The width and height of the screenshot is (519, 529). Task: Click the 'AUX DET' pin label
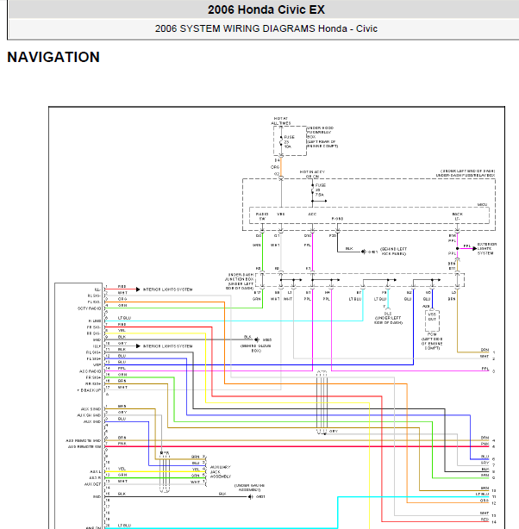[x=92, y=484]
